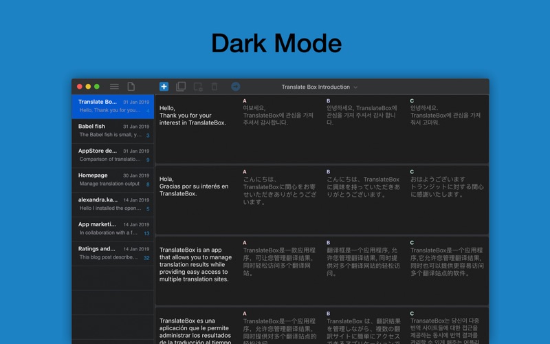
Task: Open the AppStore de... document
Action: click(113, 155)
